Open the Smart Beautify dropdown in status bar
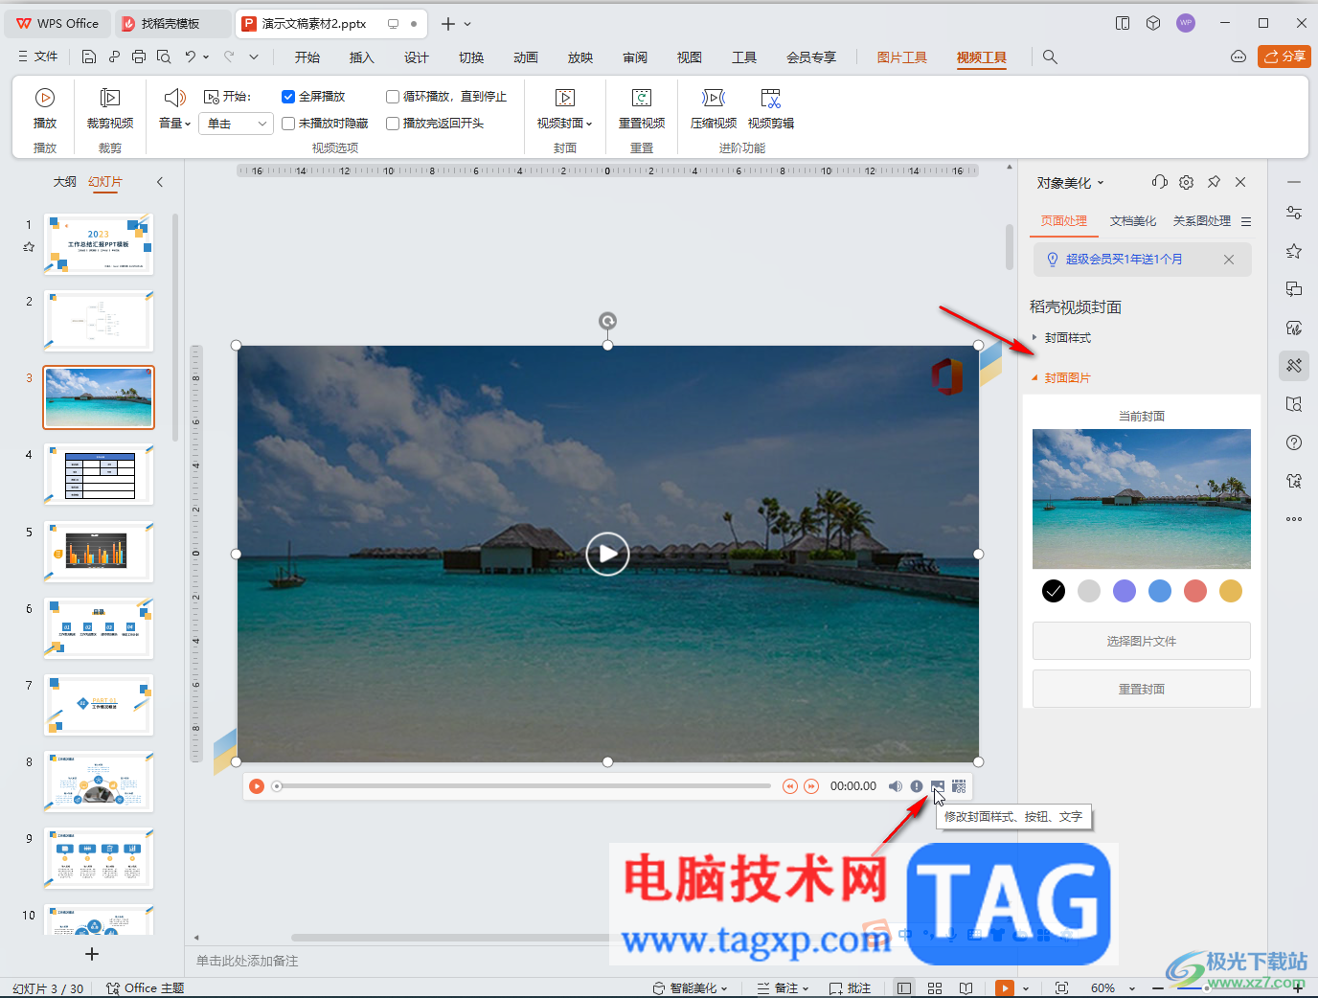The image size is (1318, 998). click(690, 987)
